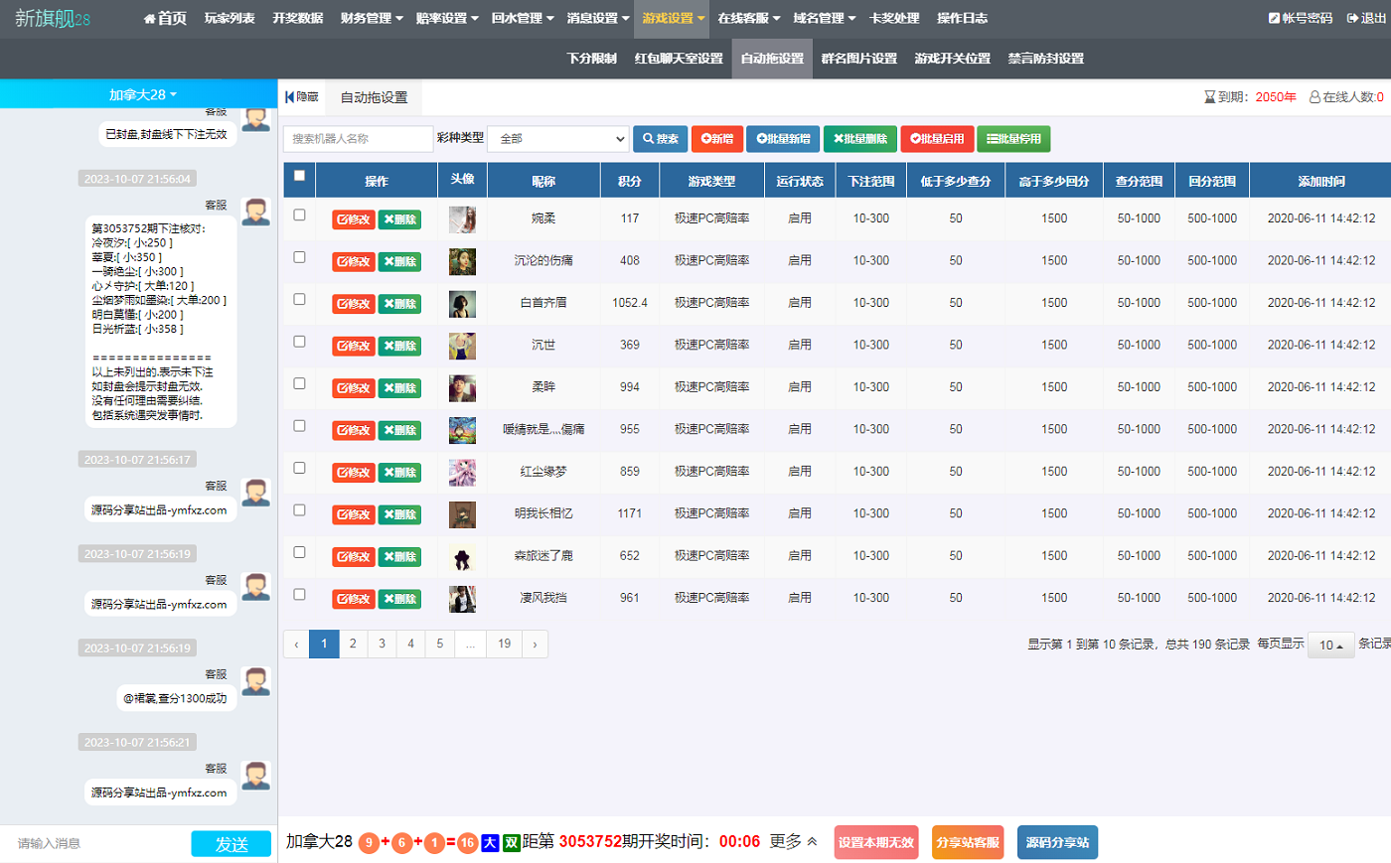Click the 发送 send message button
This screenshot has width=1391, height=863.
click(231, 843)
